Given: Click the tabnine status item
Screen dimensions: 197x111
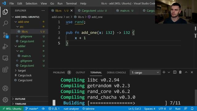Looking at the screenshot, I should point(88,109).
